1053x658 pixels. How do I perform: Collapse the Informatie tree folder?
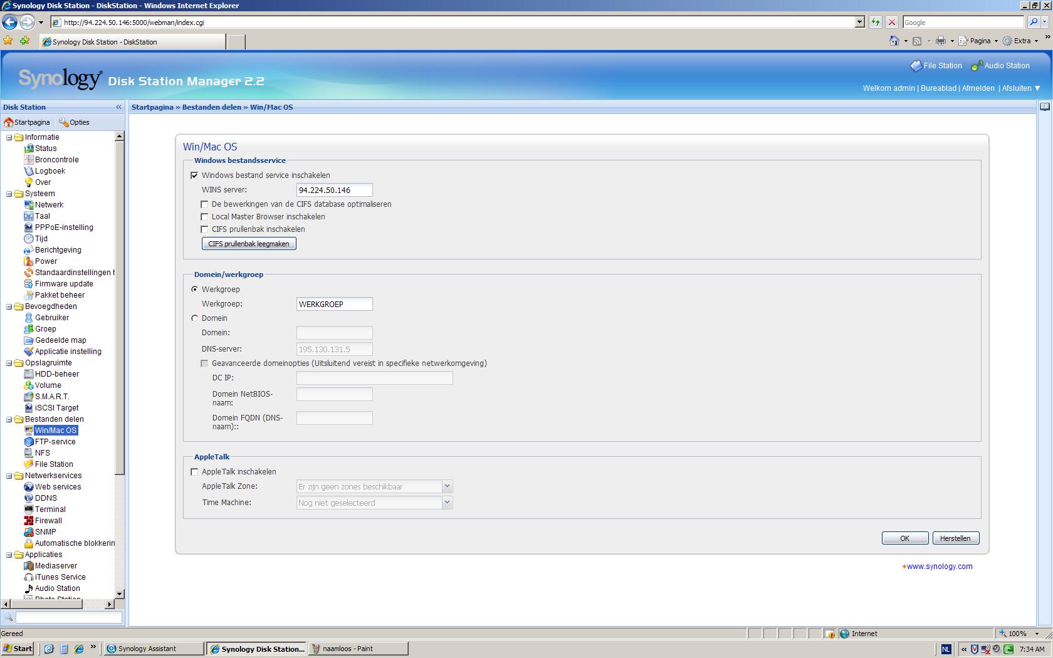point(9,137)
